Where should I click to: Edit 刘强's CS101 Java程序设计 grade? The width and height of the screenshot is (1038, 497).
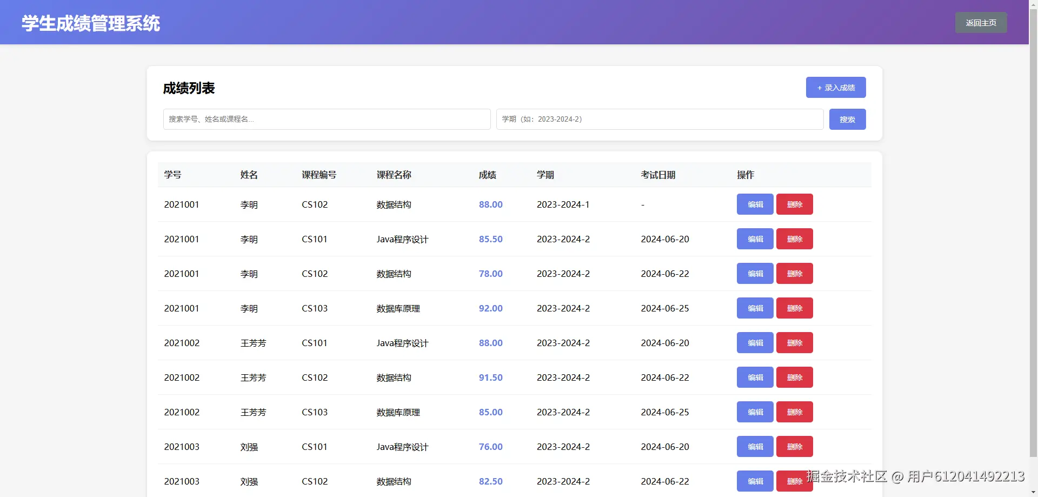pyautogui.click(x=754, y=446)
